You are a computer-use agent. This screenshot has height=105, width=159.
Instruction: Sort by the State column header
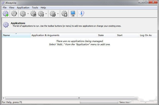[106, 35]
